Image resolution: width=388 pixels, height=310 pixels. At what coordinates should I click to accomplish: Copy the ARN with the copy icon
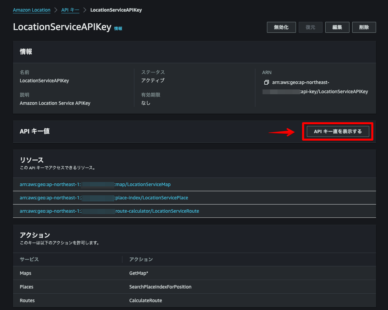click(267, 82)
